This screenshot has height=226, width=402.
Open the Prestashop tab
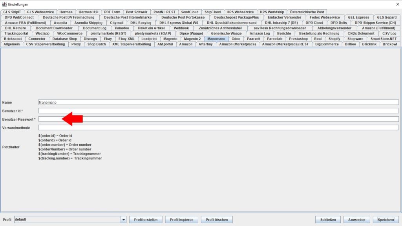(298, 39)
